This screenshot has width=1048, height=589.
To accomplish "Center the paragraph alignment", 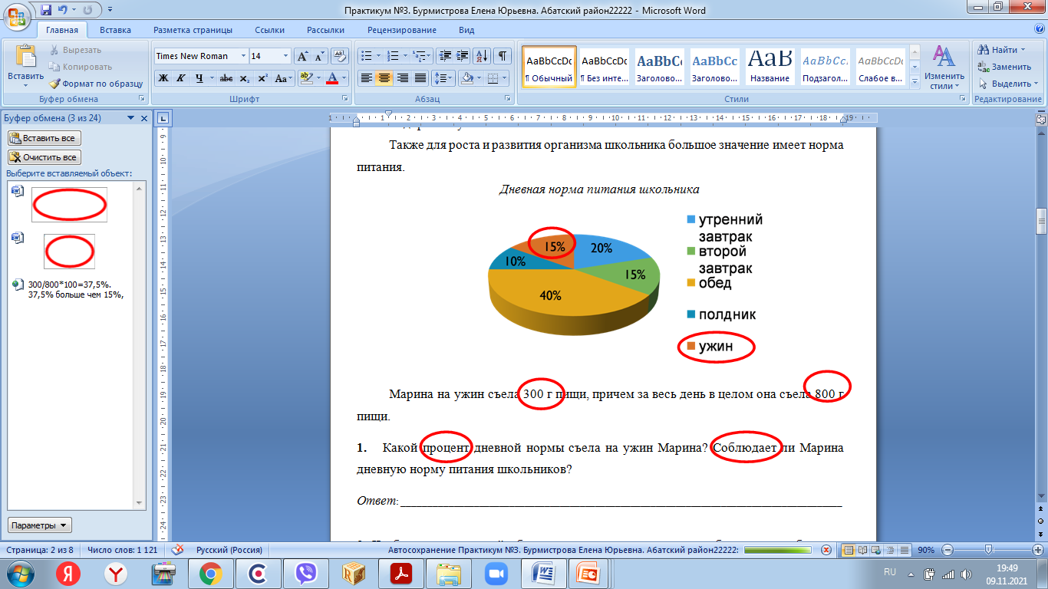I will point(384,78).
